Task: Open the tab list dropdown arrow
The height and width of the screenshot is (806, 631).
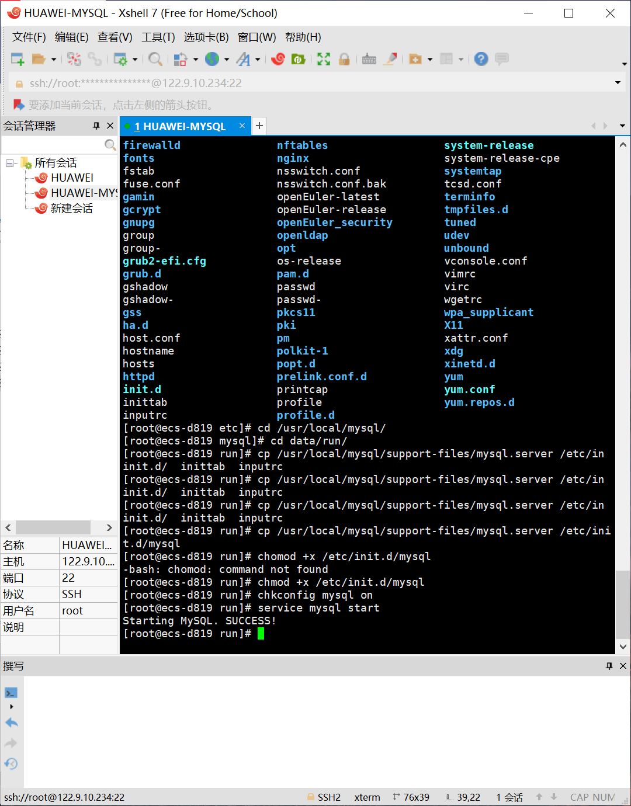Action: coord(622,126)
